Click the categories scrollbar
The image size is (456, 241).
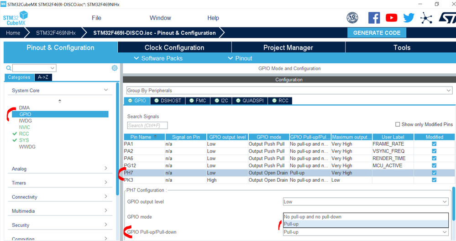tap(117, 139)
